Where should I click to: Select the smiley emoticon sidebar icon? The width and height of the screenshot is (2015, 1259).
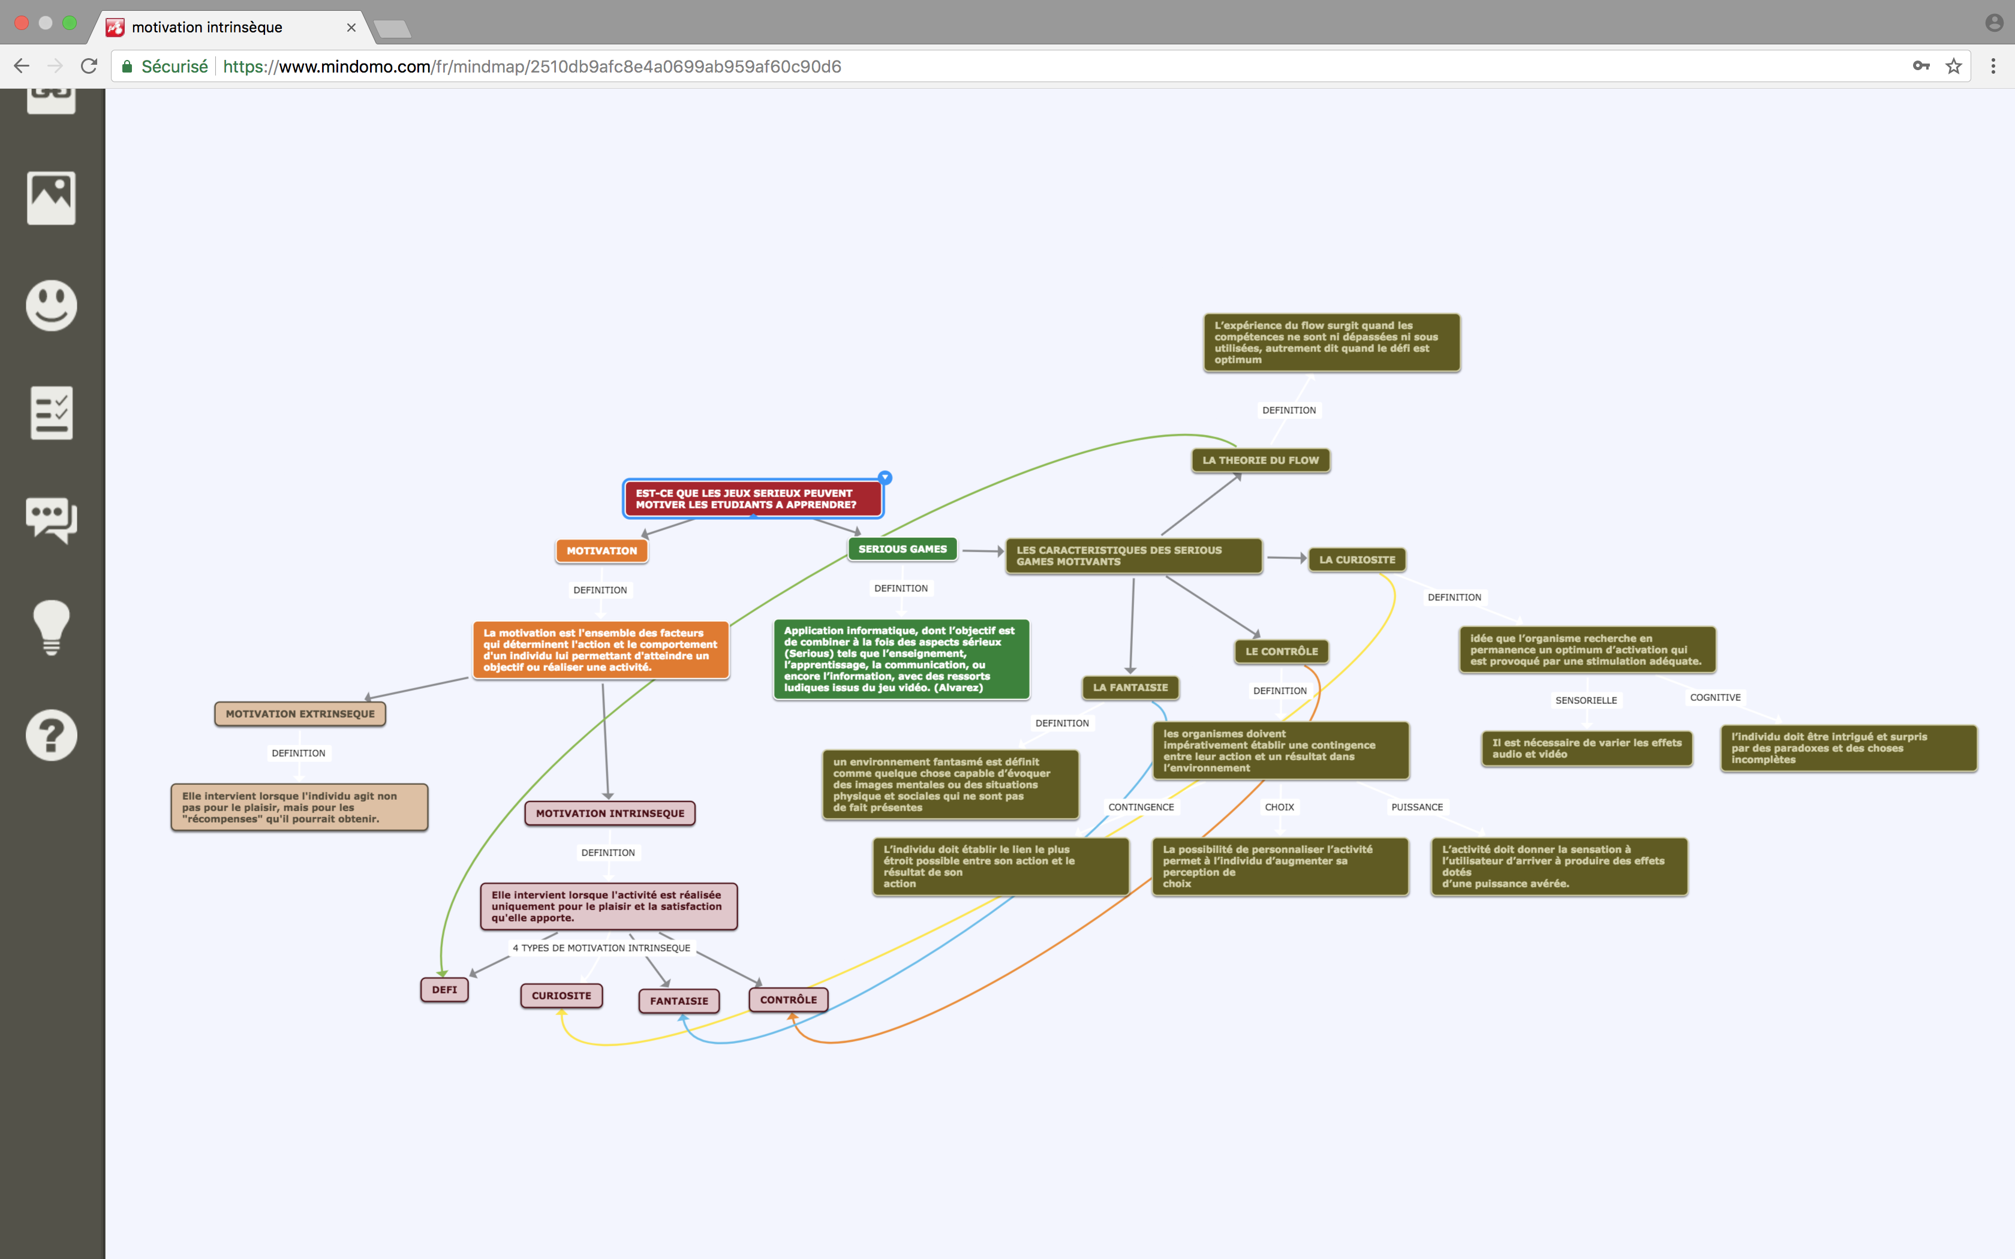(52, 306)
